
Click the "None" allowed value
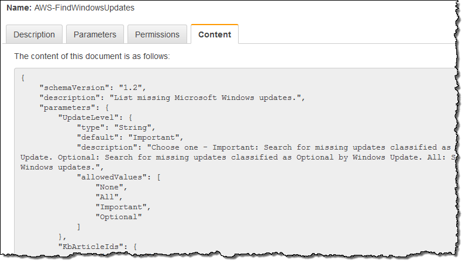click(110, 187)
